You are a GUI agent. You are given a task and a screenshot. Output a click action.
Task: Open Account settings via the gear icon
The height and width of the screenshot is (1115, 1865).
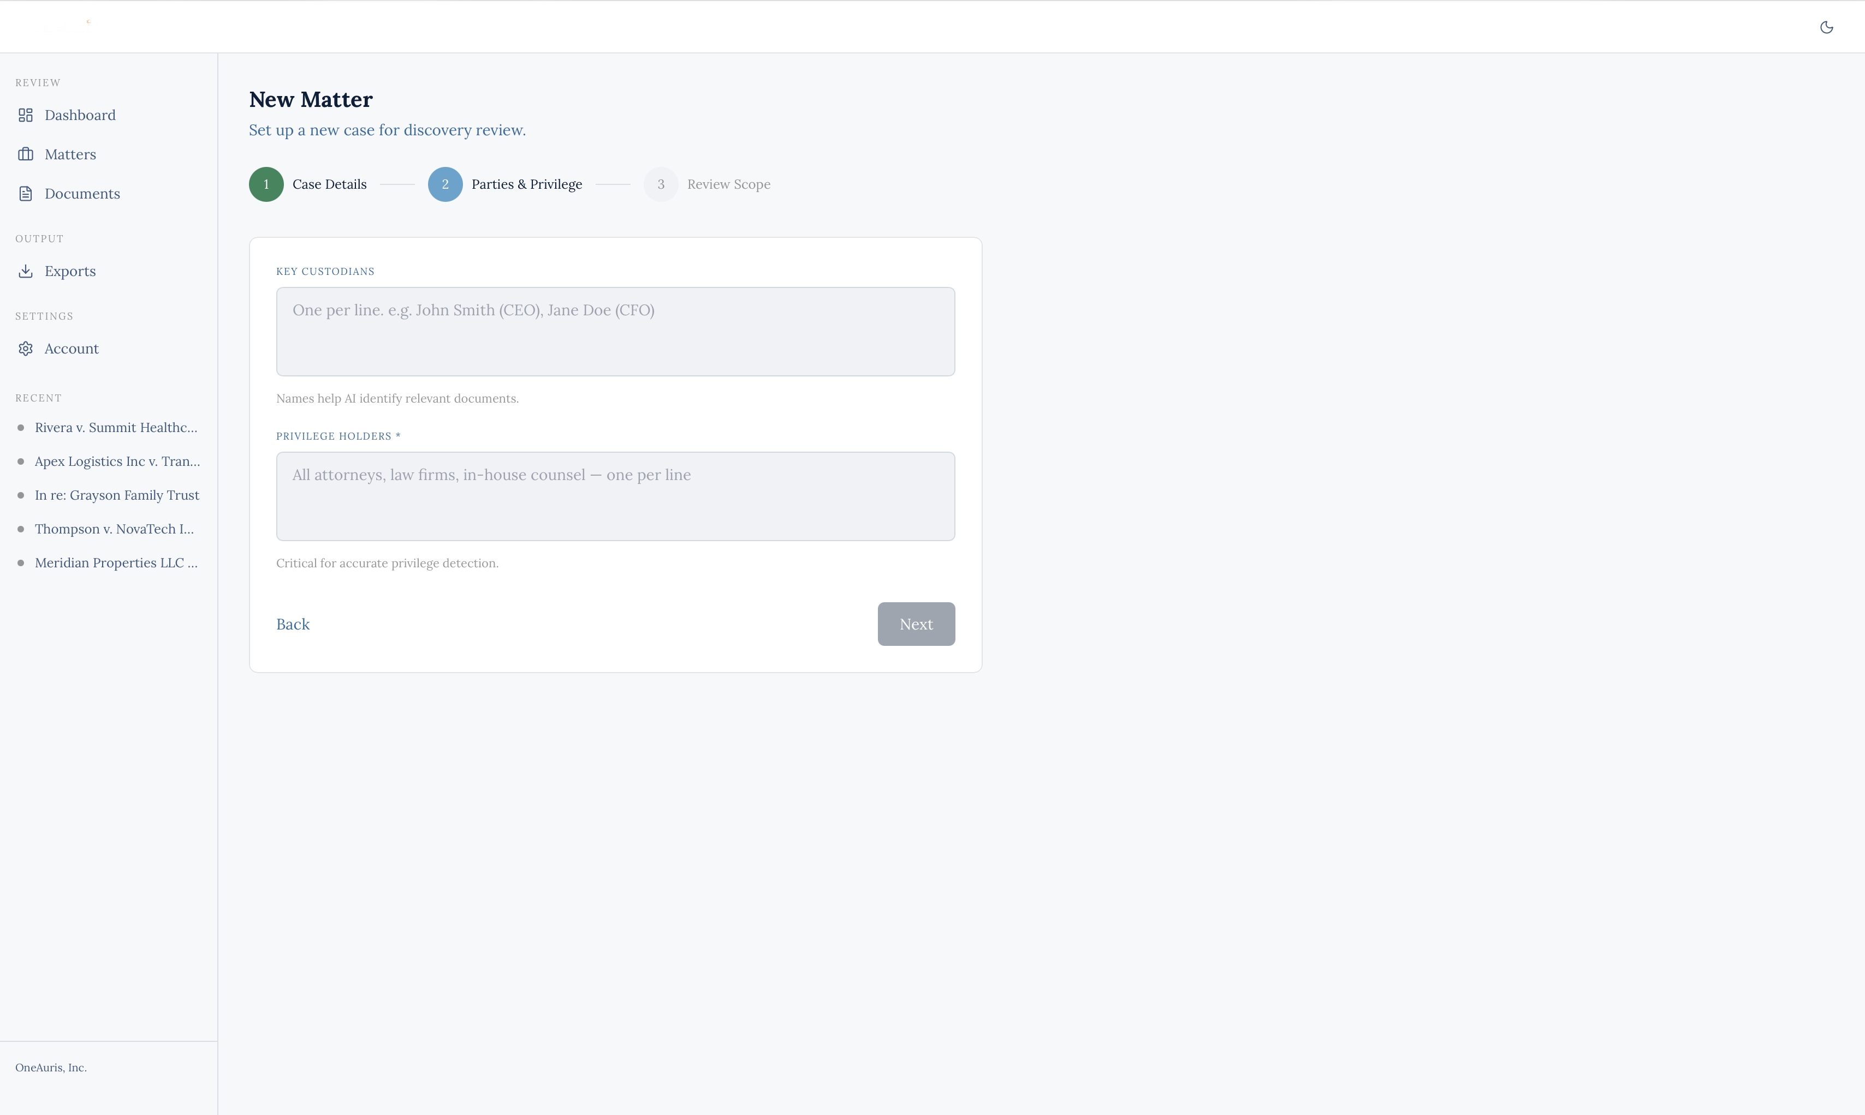[26, 349]
